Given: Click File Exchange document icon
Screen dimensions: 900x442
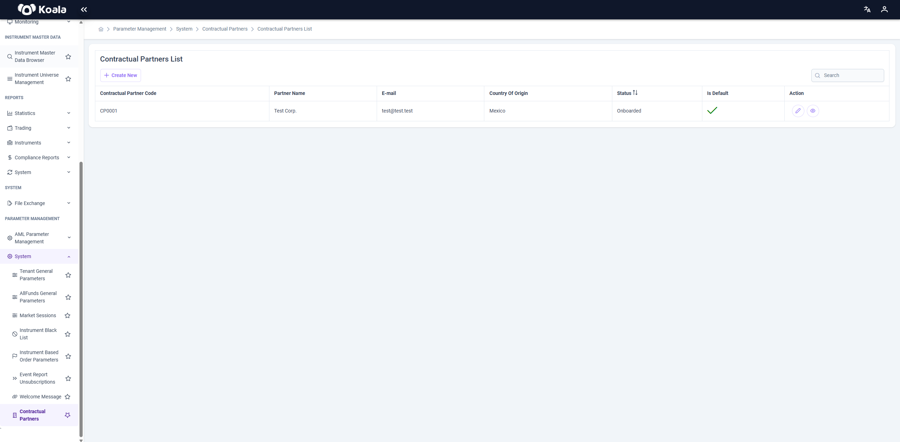Looking at the screenshot, I should [x=10, y=203].
